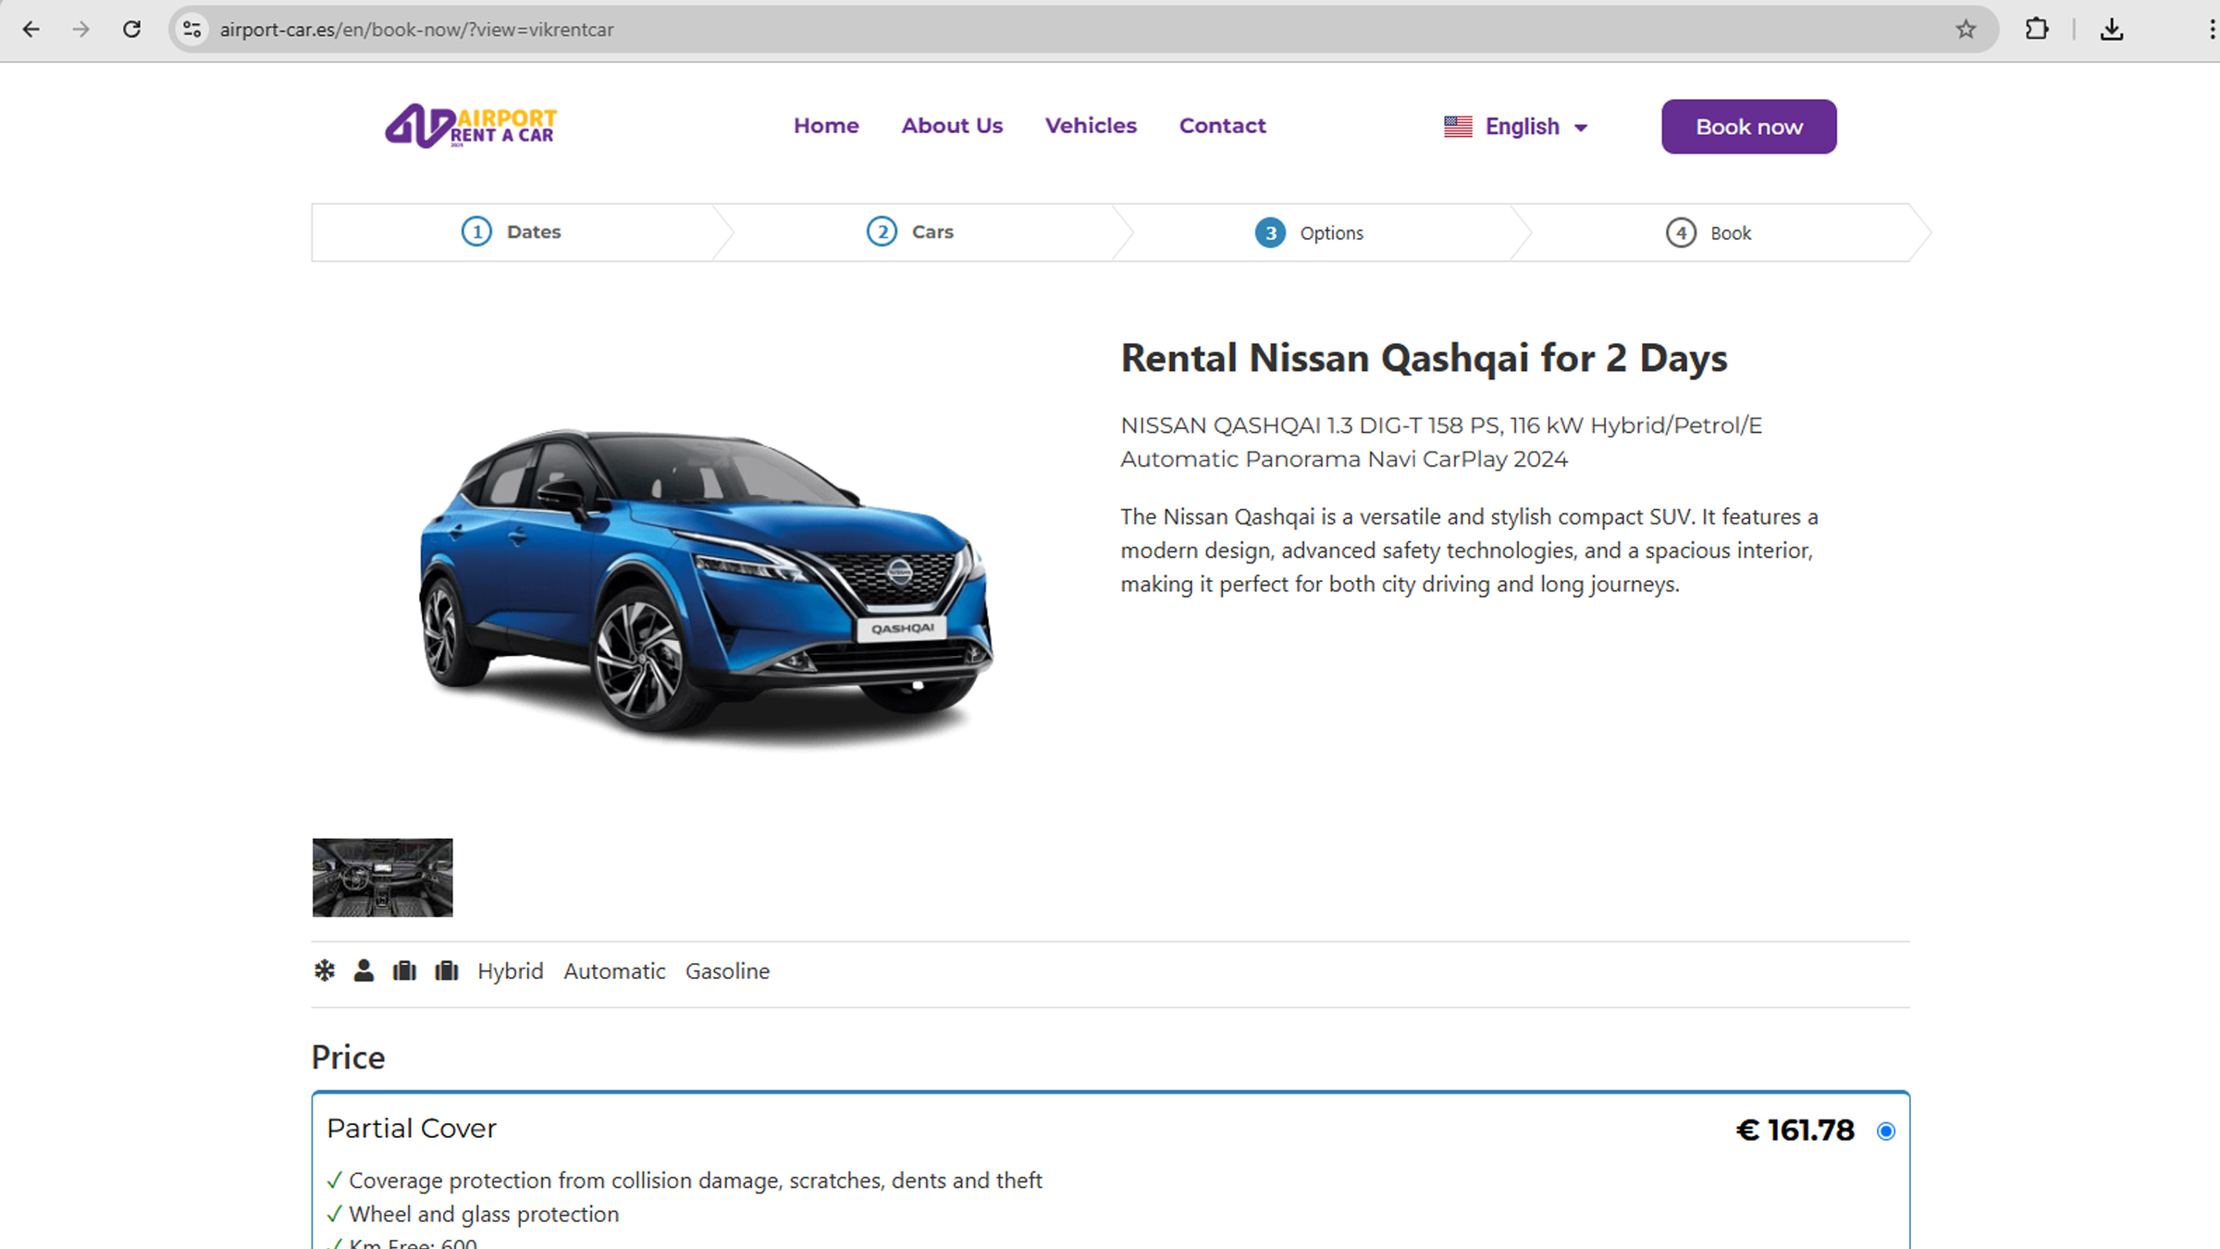The height and width of the screenshot is (1249, 2220).
Task: Click the address bar URL field
Action: click(1082, 30)
